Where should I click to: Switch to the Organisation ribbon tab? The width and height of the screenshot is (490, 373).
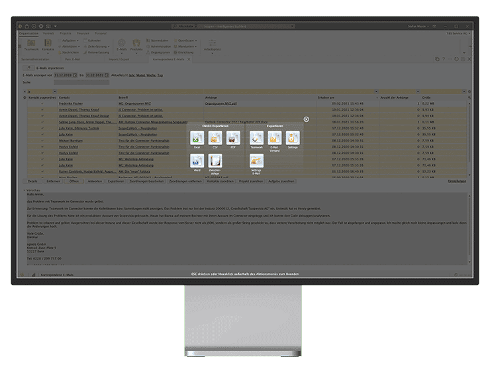[28, 33]
